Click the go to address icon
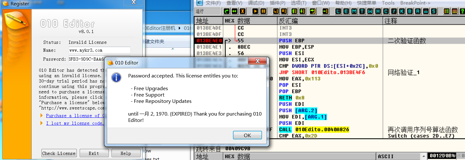 point(325,11)
